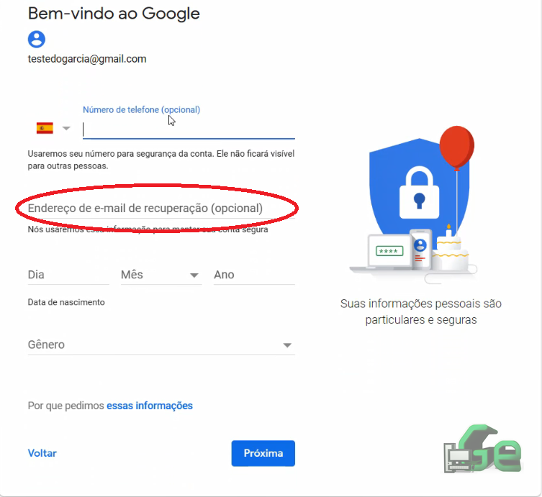Image resolution: width=542 pixels, height=497 pixels.
Task: Open the Gênero dropdown
Action: [x=161, y=345]
